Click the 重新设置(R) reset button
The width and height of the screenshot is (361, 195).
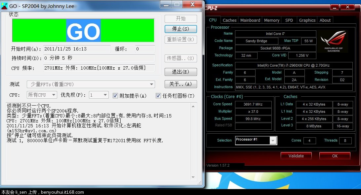tap(181, 40)
